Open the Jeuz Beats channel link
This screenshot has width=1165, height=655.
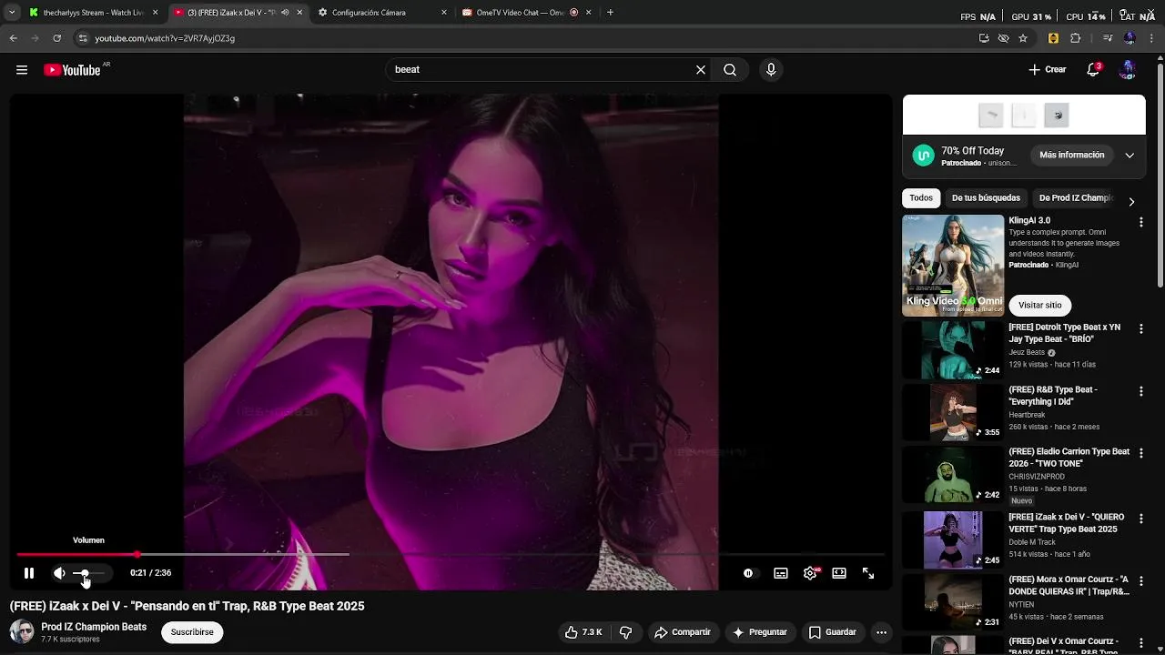1027,353
